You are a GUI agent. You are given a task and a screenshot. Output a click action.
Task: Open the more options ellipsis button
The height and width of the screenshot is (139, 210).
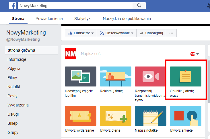click(171, 33)
